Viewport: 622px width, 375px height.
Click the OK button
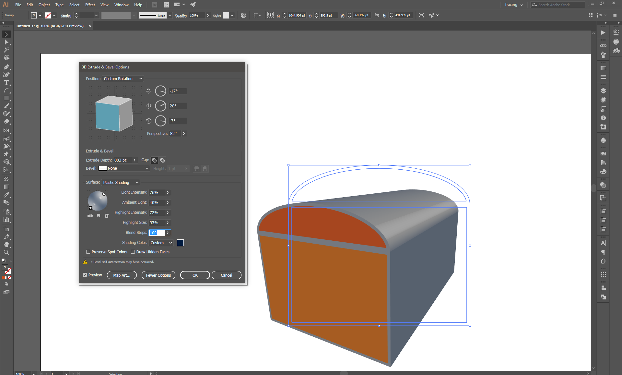point(195,275)
